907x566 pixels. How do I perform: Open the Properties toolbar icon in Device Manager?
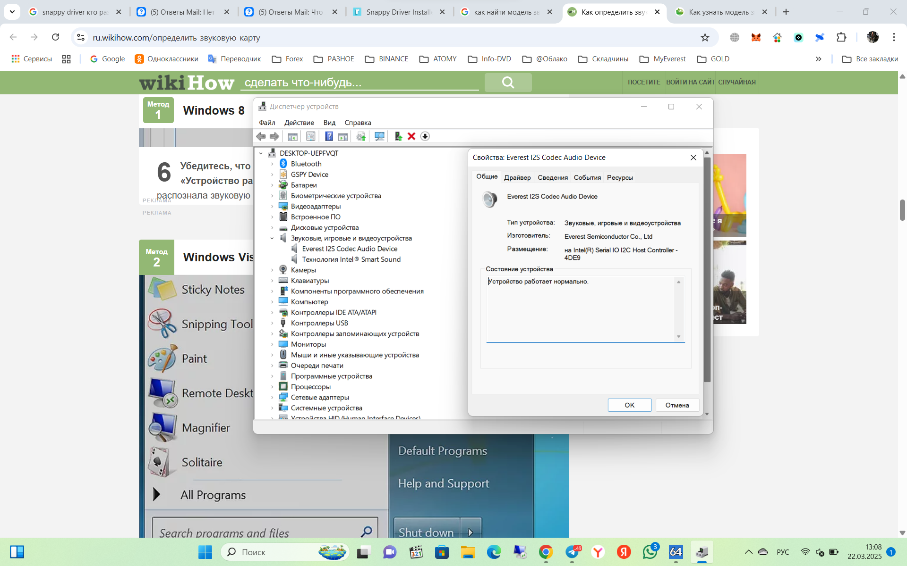tap(310, 136)
